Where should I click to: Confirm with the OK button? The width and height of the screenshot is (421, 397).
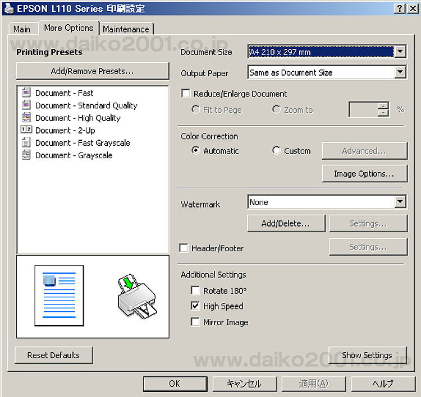(175, 384)
